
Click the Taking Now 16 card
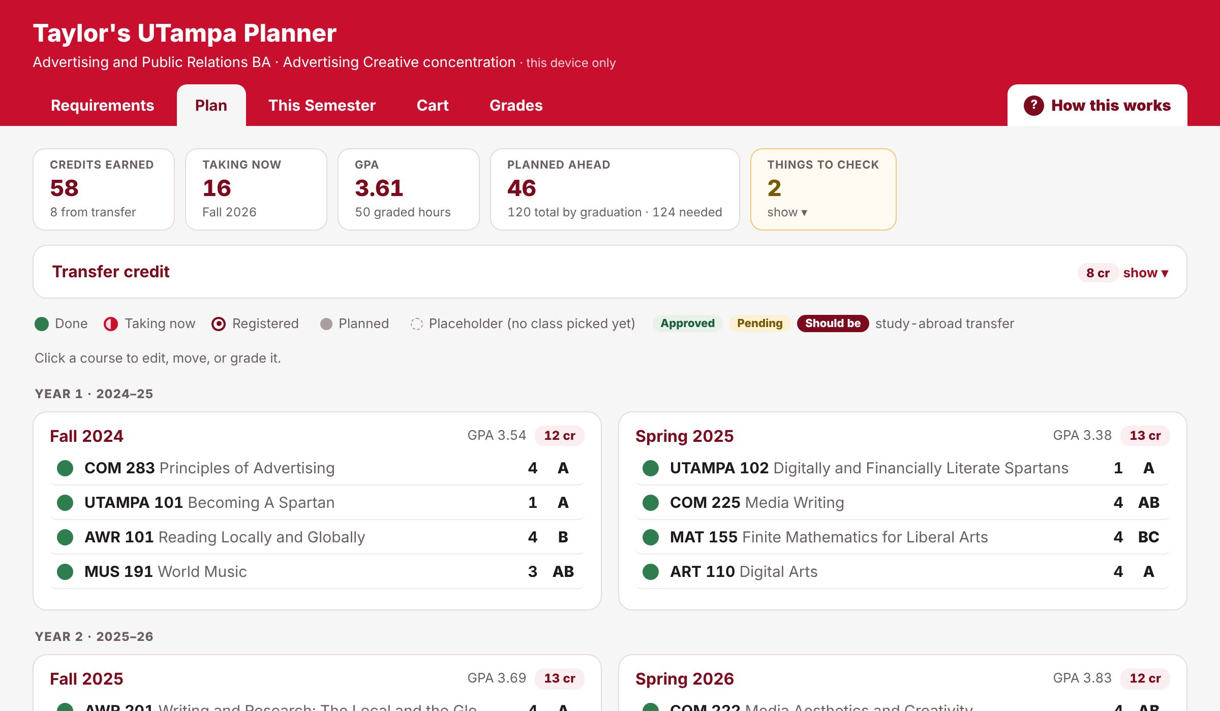coord(256,189)
